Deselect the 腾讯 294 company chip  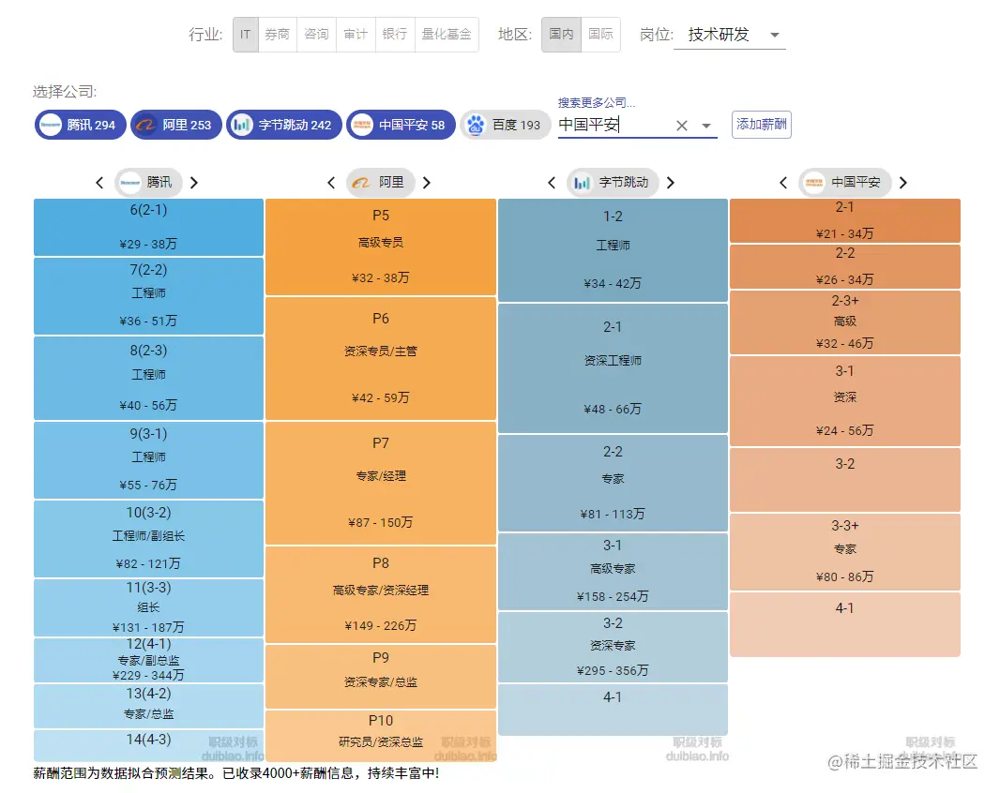(81, 125)
